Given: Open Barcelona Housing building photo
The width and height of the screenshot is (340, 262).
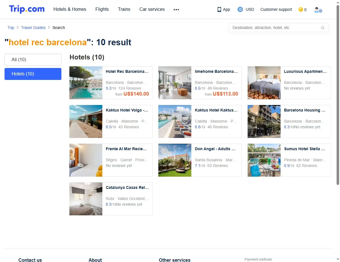Looking at the screenshot, I should pos(264,121).
